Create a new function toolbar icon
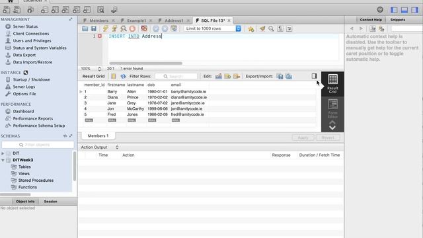 (x=87, y=10)
